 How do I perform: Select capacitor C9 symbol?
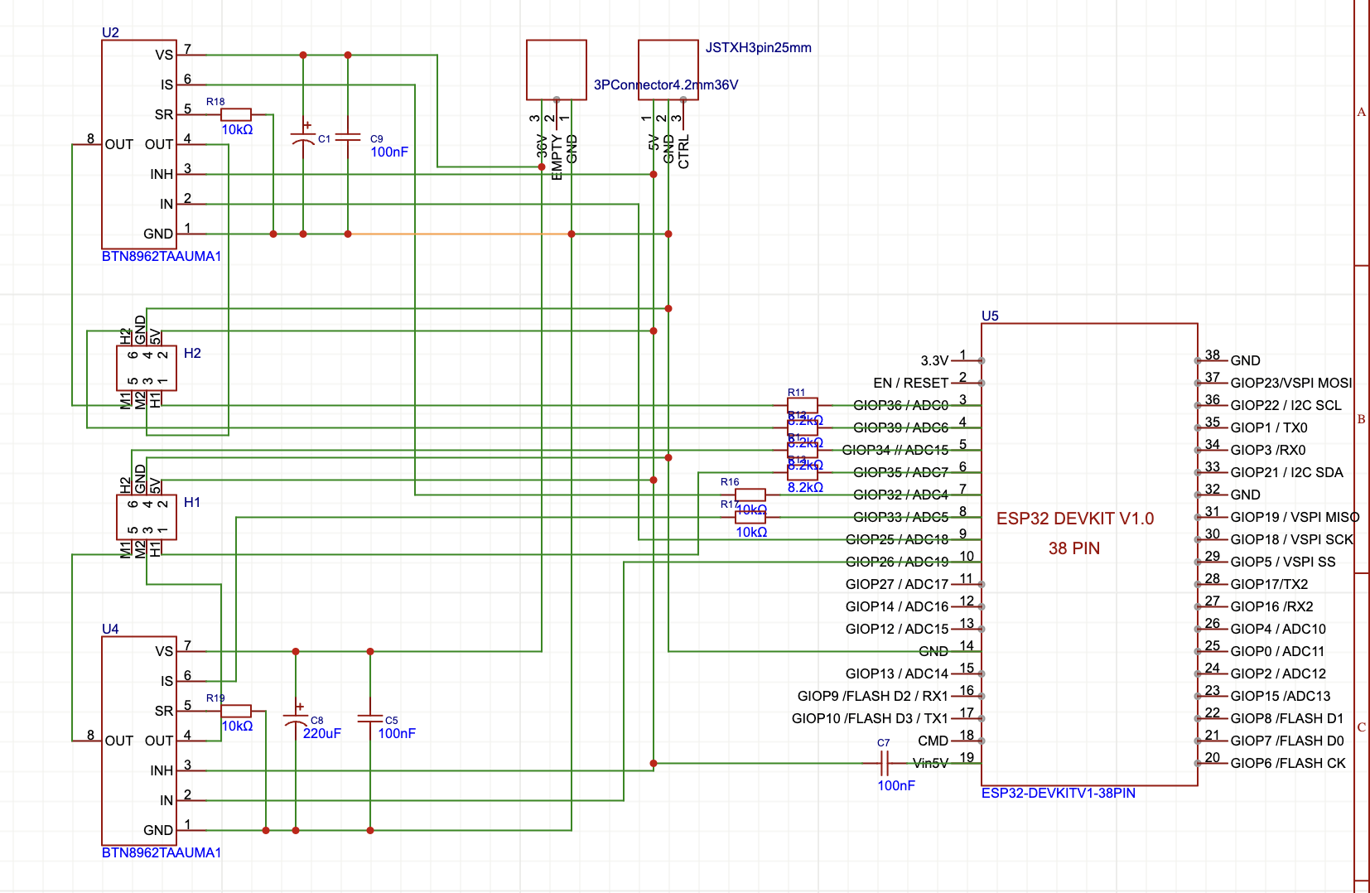coord(348,137)
